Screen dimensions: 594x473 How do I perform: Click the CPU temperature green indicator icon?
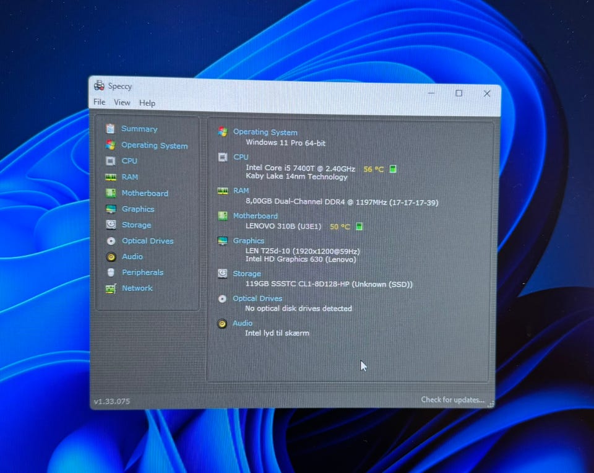pyautogui.click(x=393, y=169)
